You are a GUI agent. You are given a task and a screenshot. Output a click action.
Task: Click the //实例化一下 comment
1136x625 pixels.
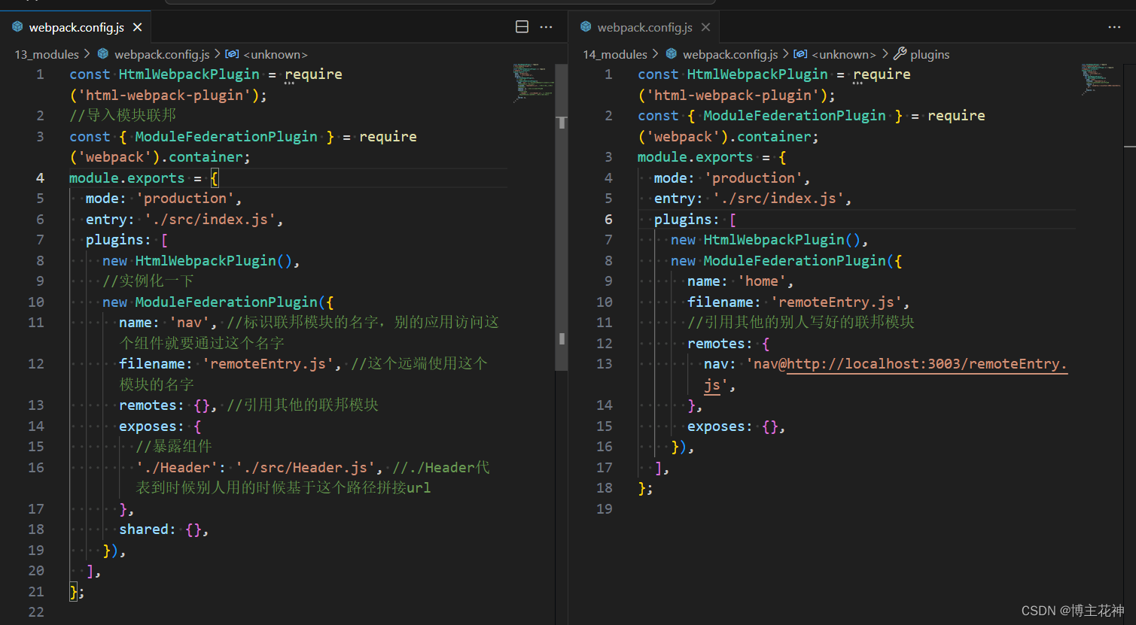point(148,281)
